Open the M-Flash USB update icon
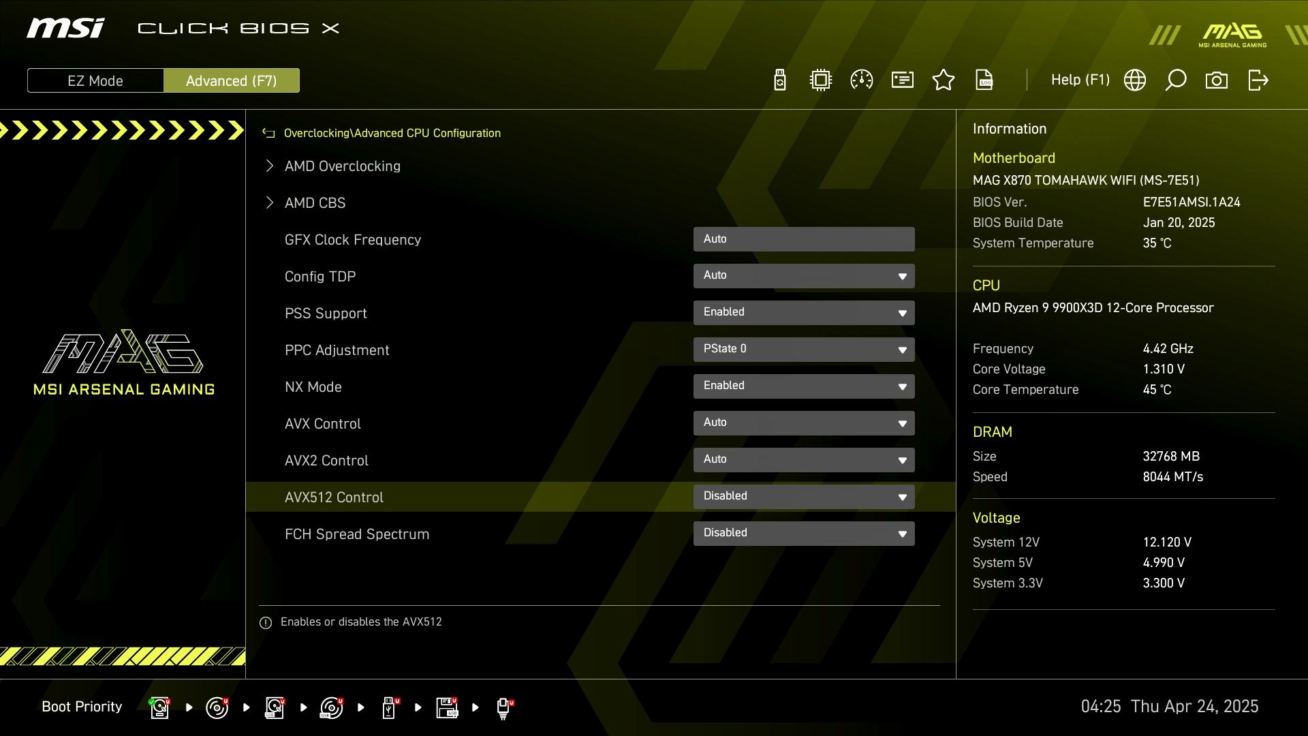 [x=780, y=80]
